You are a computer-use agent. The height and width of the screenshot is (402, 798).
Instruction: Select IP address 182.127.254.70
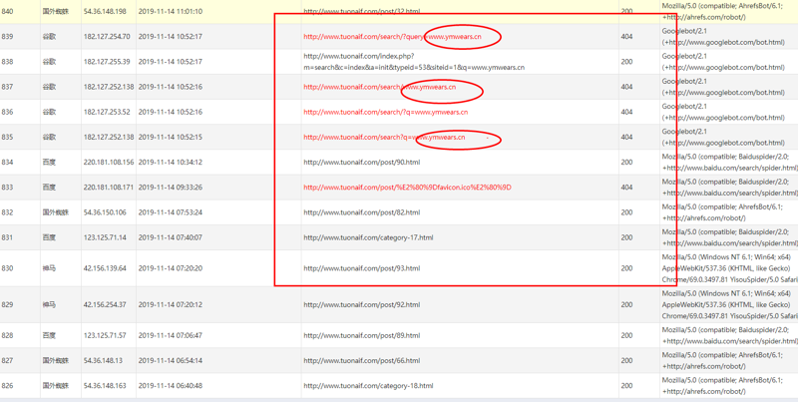click(x=107, y=37)
